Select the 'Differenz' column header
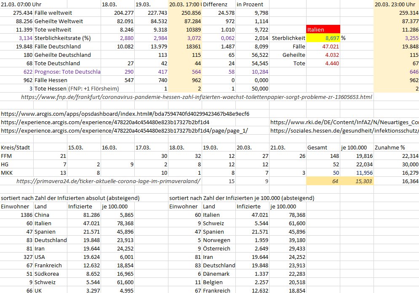 point(219,4)
